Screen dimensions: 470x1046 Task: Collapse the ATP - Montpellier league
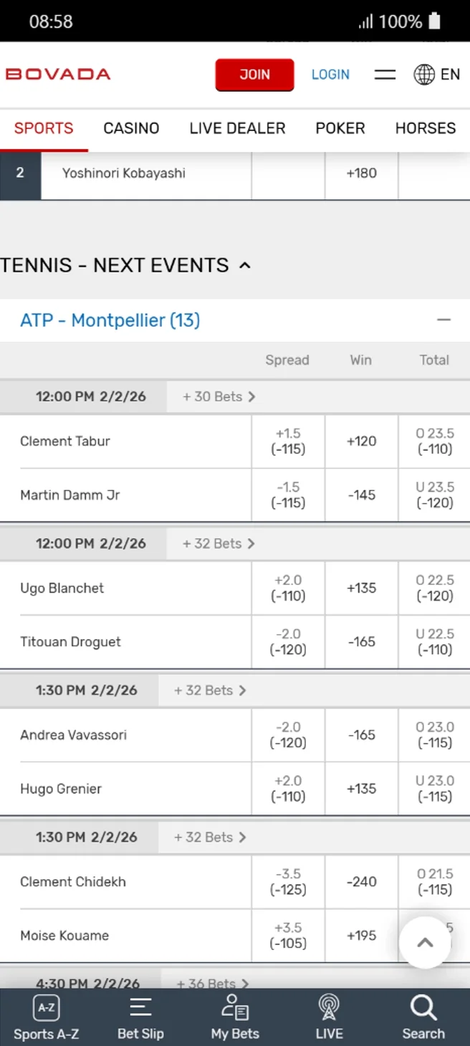point(443,320)
